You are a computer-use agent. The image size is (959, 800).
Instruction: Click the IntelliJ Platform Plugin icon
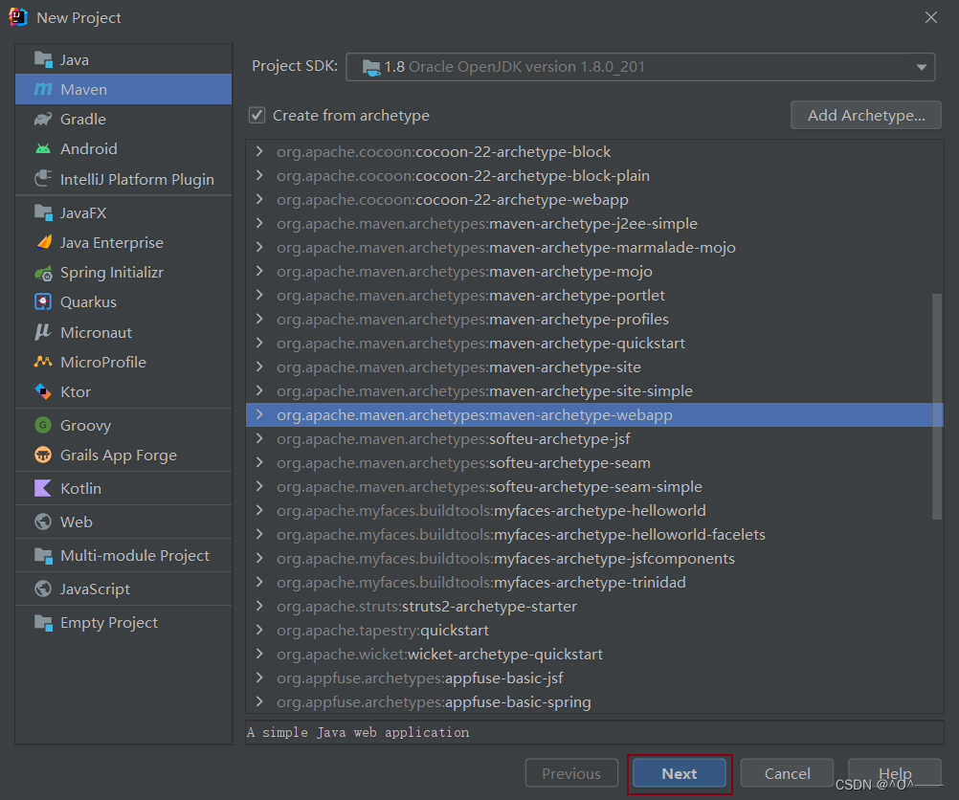click(43, 179)
